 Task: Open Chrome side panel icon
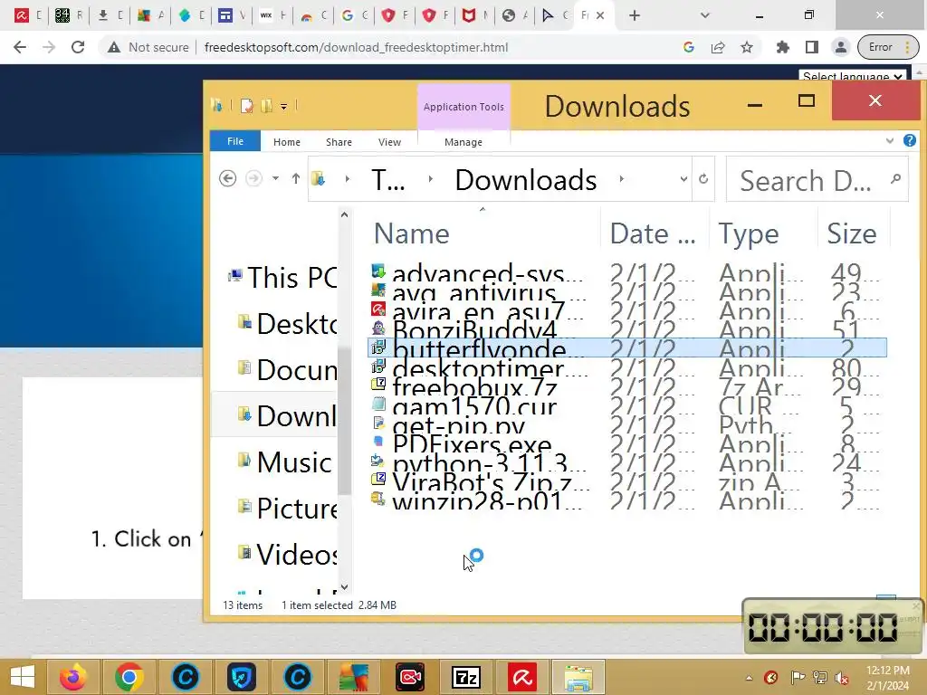click(x=812, y=47)
